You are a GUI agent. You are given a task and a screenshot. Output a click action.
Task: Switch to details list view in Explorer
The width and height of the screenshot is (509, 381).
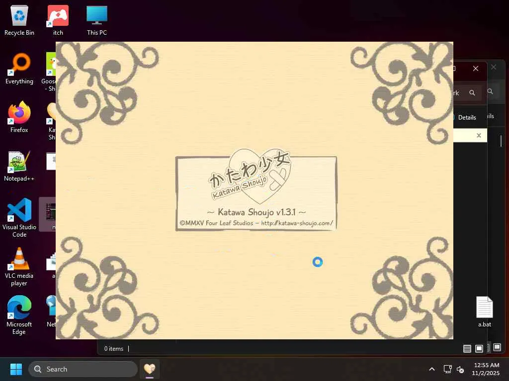(x=467, y=349)
